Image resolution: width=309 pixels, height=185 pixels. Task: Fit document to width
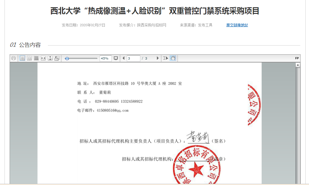click(x=43, y=58)
